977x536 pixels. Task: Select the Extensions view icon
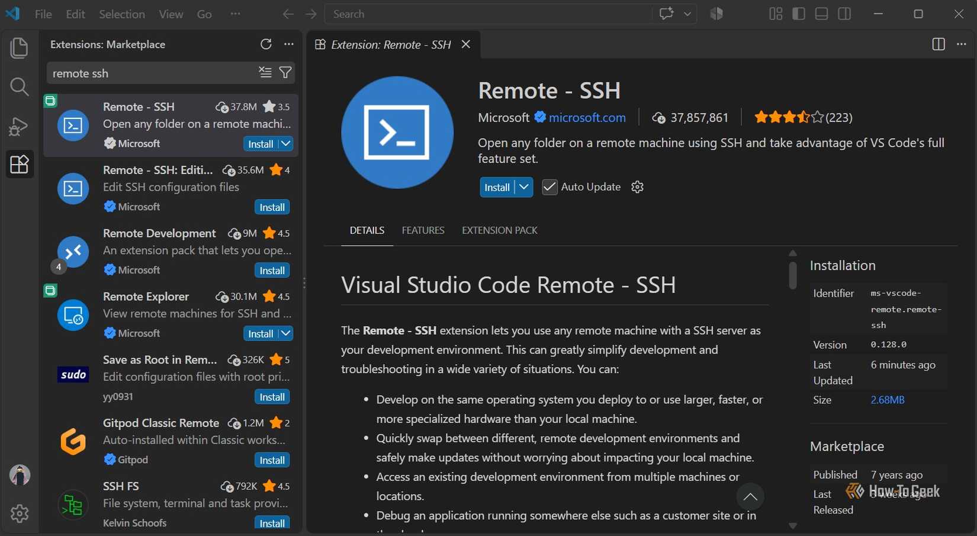[x=19, y=164]
